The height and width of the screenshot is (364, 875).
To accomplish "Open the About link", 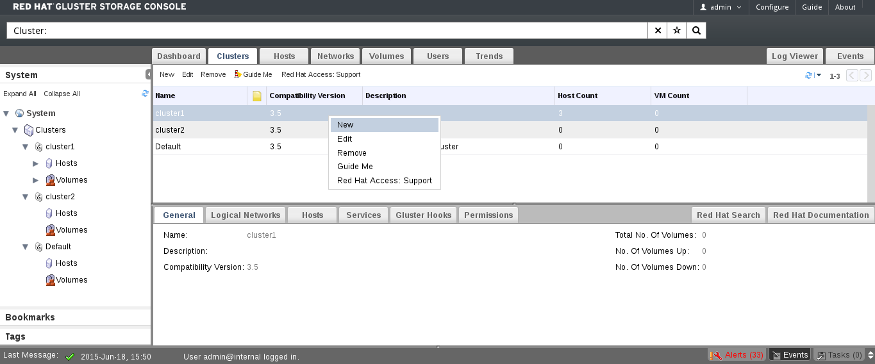I will click(845, 7).
